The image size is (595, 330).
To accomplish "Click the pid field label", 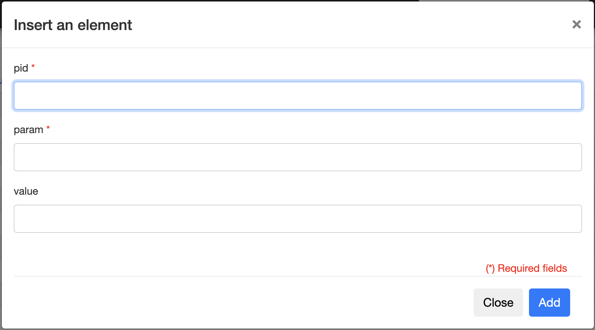I will [x=21, y=68].
